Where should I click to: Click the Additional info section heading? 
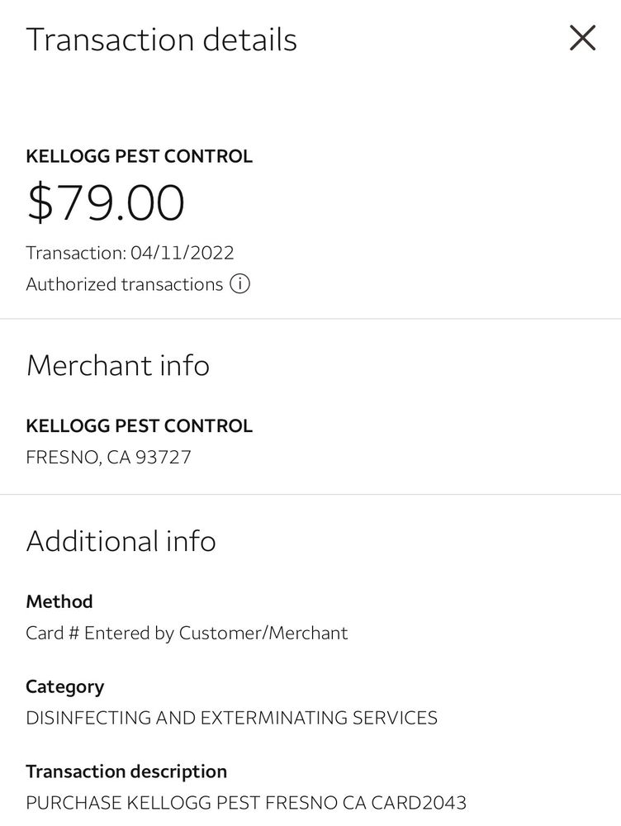[121, 541]
